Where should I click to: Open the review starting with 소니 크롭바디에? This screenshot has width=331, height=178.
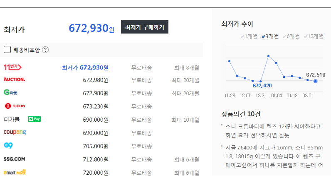[273, 131]
